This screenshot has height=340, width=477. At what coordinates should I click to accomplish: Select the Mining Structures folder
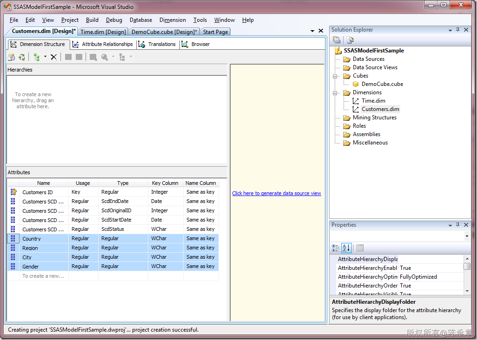click(x=374, y=118)
